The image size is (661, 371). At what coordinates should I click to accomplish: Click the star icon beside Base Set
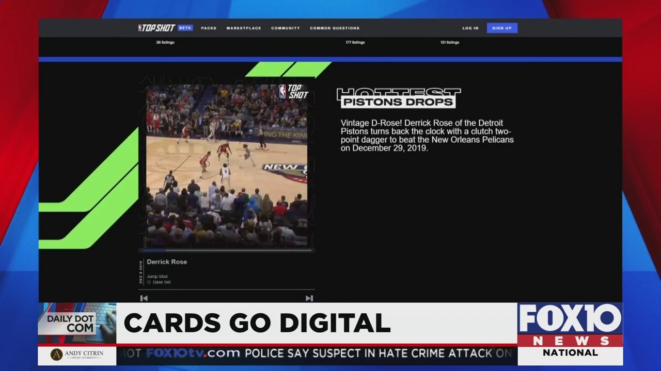(x=149, y=282)
